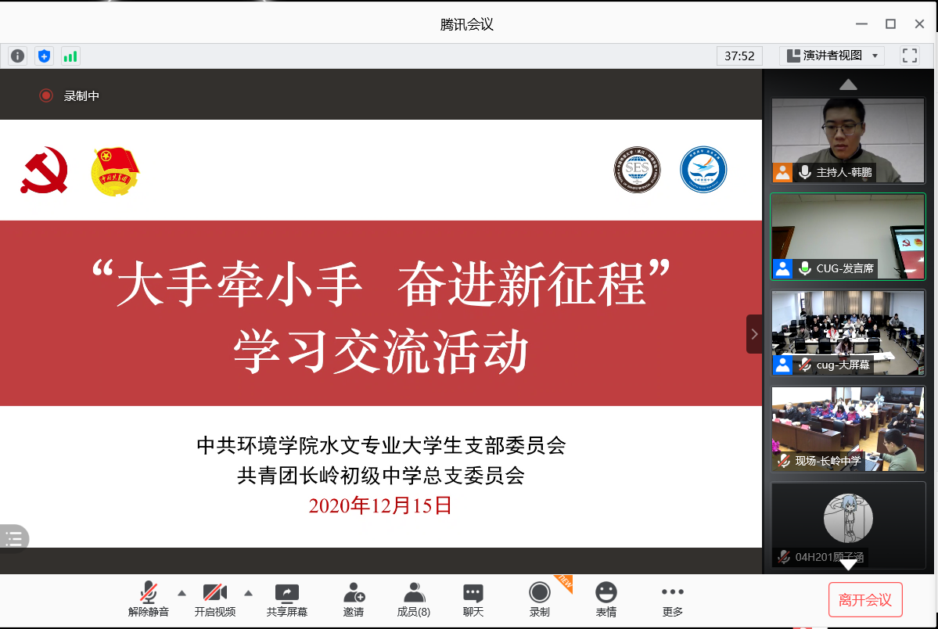Click the Leave Meeting (离开会议) button
The image size is (938, 629).
[x=865, y=600]
